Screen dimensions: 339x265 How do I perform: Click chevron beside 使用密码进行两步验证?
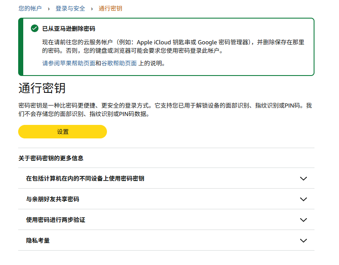(303, 220)
